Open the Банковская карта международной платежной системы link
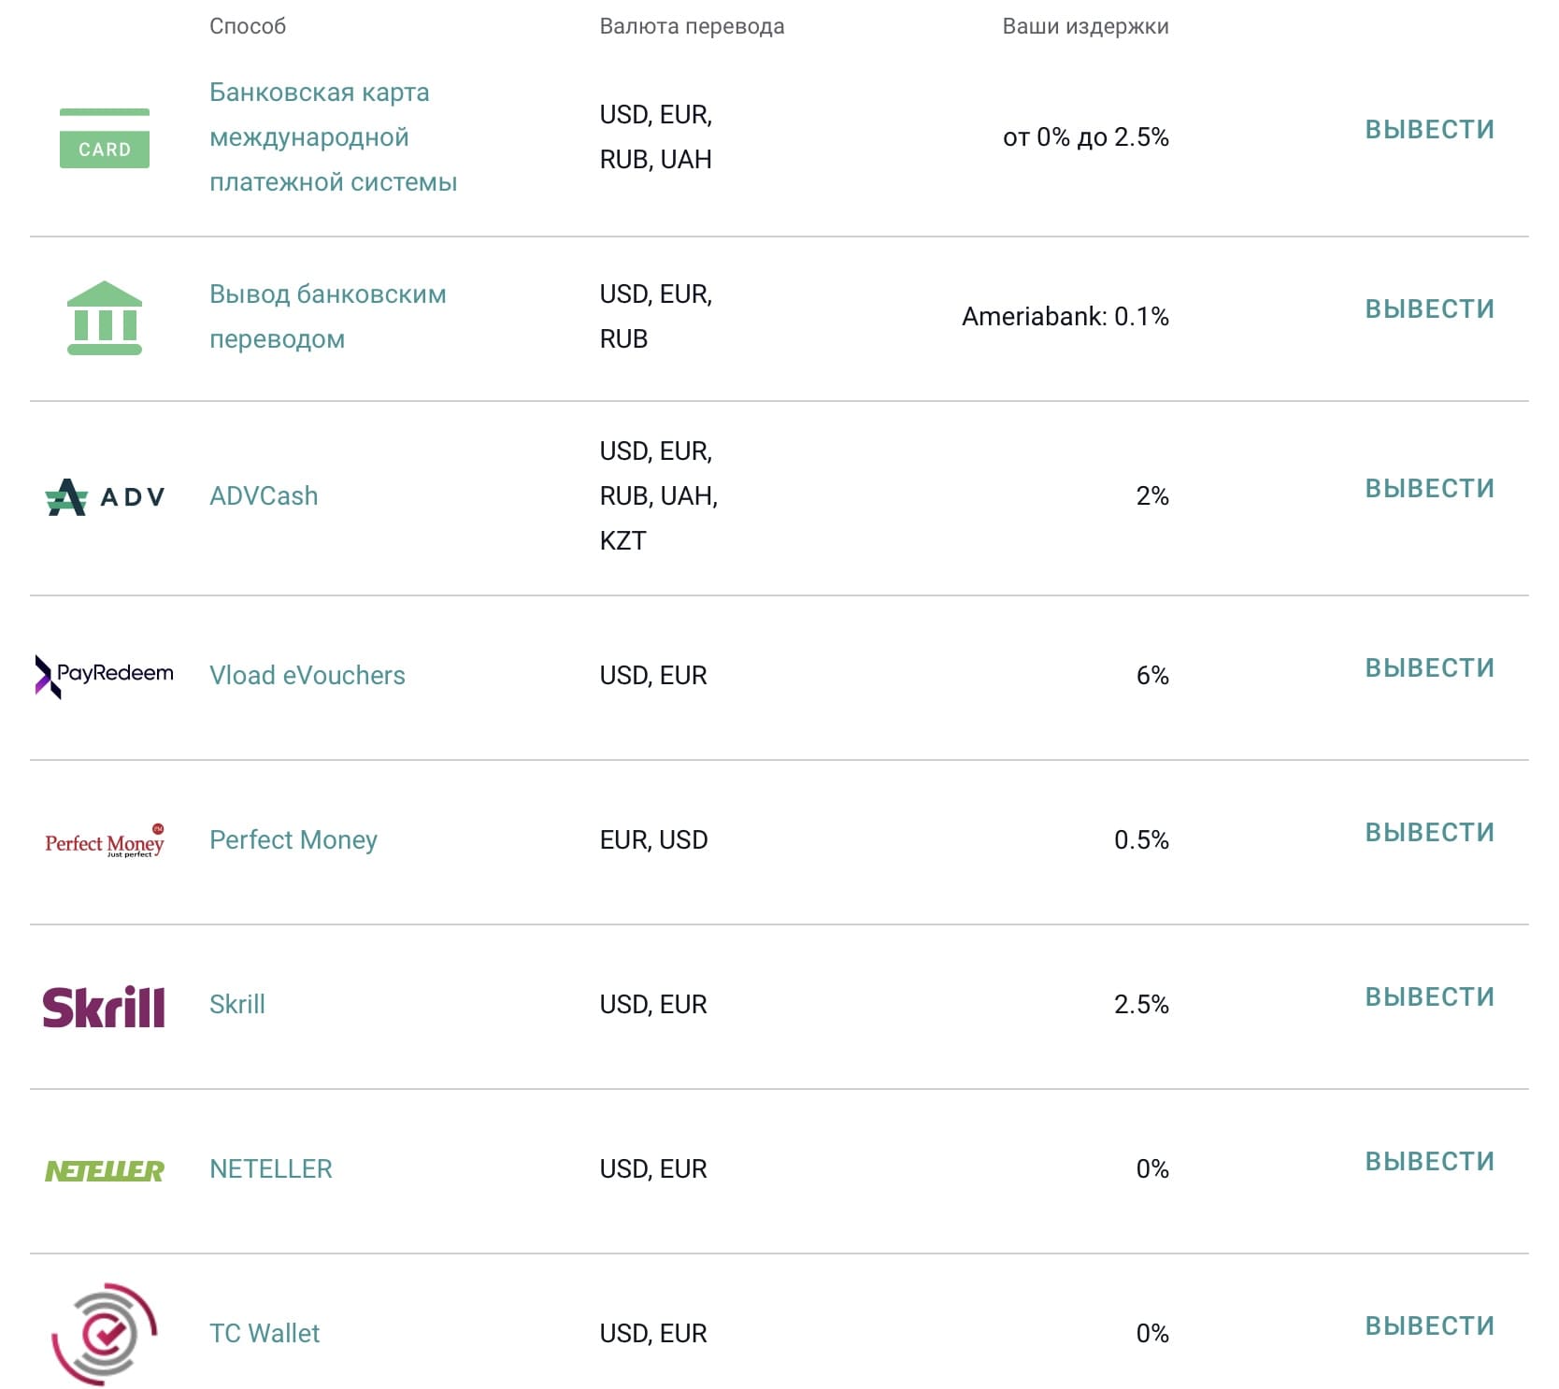Image resolution: width=1559 pixels, height=1389 pixels. point(333,137)
